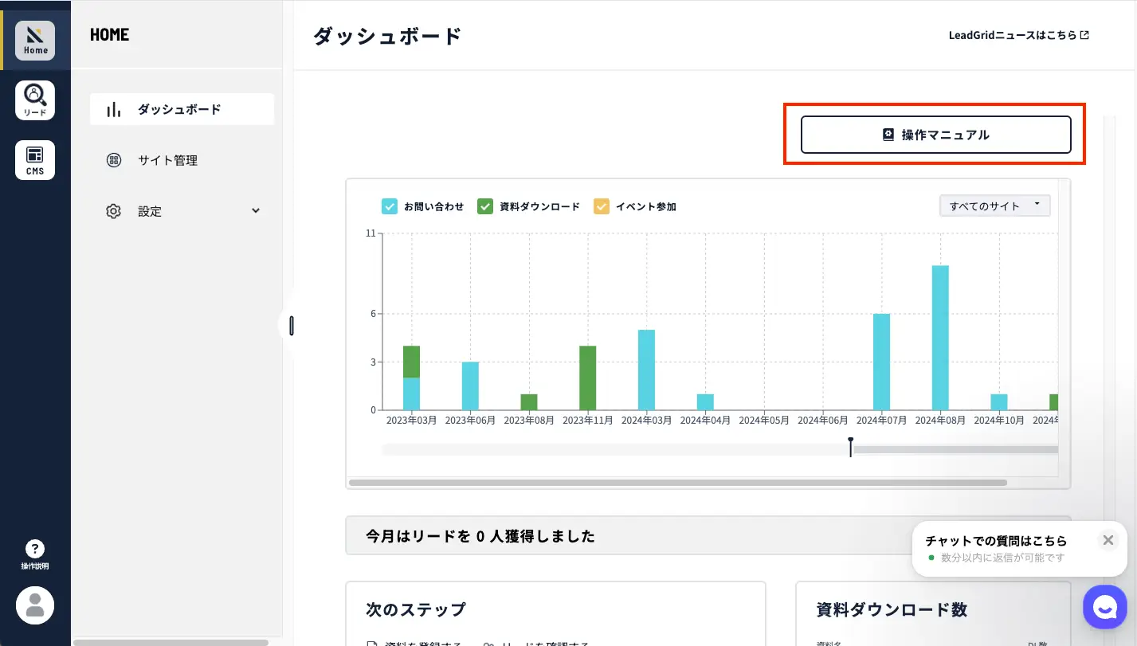Click the HOME title in sidebar
Image resolution: width=1137 pixels, height=646 pixels.
[x=110, y=34]
